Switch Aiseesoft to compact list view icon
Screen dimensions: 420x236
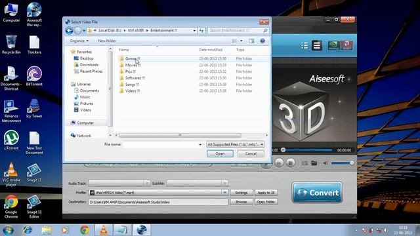[x=317, y=45]
